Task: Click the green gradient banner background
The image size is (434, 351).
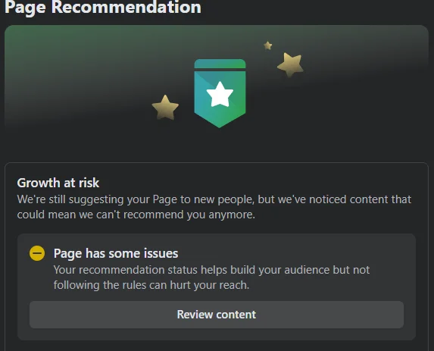Action: [x=83, y=69]
